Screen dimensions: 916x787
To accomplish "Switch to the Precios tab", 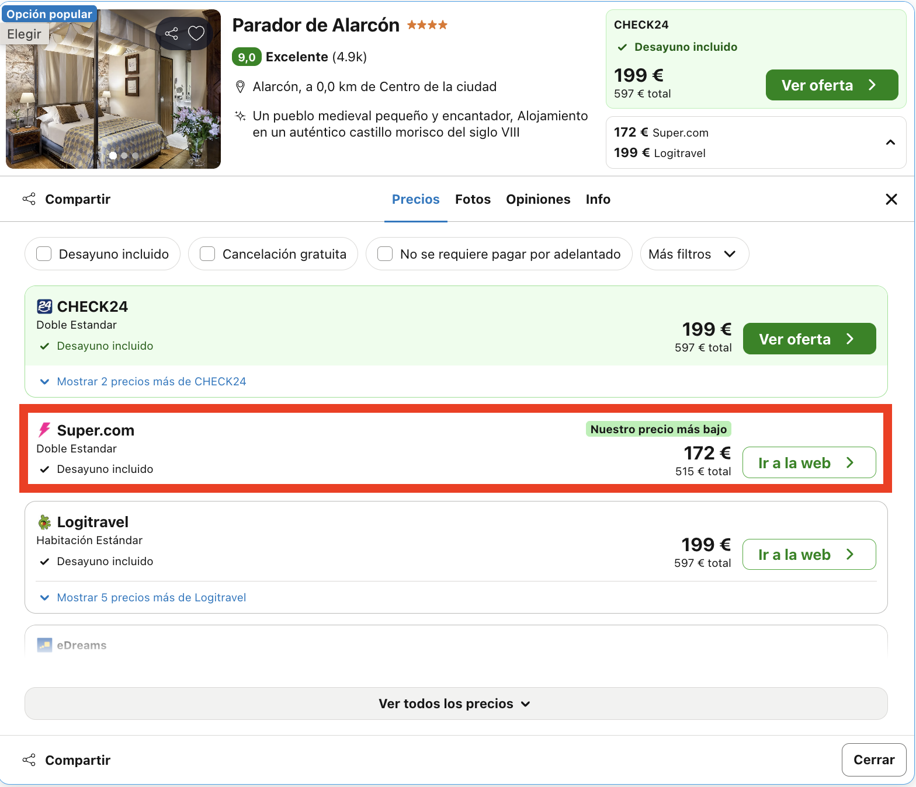I will click(x=416, y=199).
